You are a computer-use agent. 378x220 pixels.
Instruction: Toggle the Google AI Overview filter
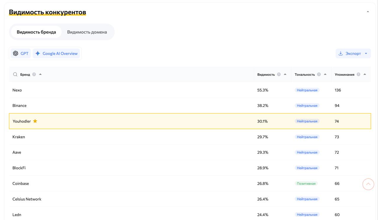[56, 53]
